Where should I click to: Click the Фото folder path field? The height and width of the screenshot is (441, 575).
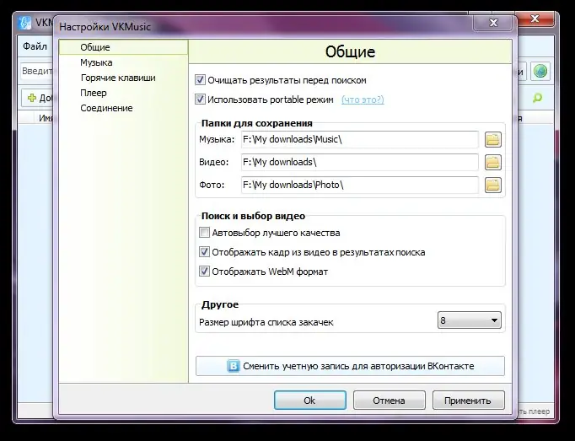coord(360,186)
